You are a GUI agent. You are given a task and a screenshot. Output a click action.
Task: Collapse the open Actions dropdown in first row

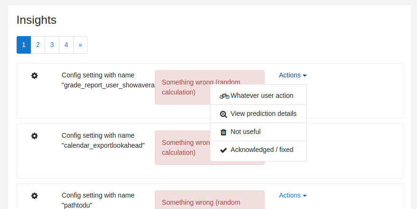(293, 75)
